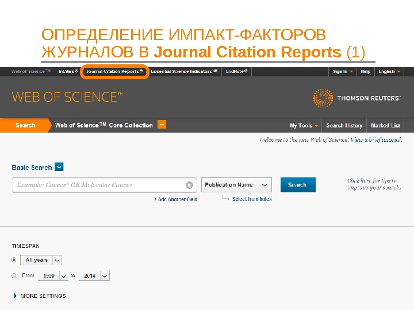Click the Web of Science Core Collection label
Viewport: 414px width, 310px height.
point(103,126)
